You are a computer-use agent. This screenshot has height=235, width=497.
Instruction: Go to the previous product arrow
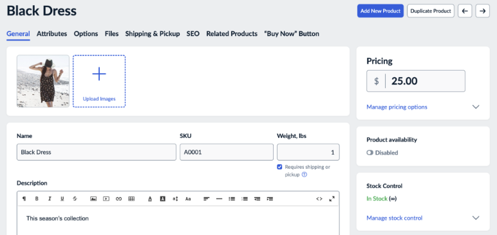pos(465,11)
